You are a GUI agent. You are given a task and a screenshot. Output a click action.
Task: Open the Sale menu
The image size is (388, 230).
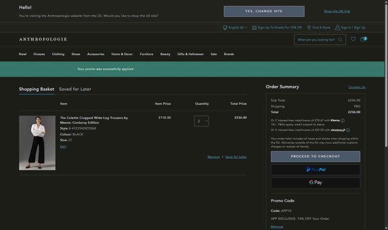click(x=214, y=54)
